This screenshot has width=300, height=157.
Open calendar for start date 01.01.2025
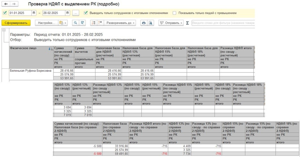(x=34, y=13)
